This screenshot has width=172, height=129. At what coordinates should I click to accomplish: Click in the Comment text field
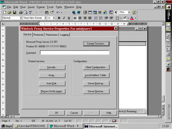pos(75,53)
